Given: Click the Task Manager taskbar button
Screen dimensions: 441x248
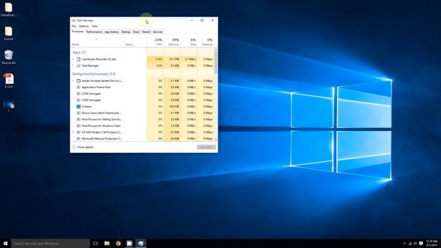Looking at the screenshot, I should click(141, 243).
